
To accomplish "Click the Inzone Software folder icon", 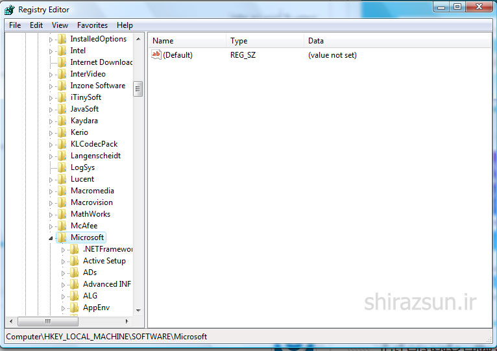I will click(62, 86).
